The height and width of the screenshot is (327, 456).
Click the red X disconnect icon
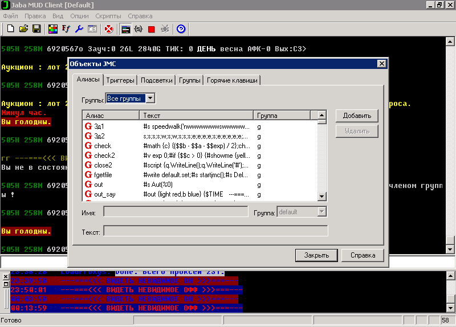pos(108,28)
